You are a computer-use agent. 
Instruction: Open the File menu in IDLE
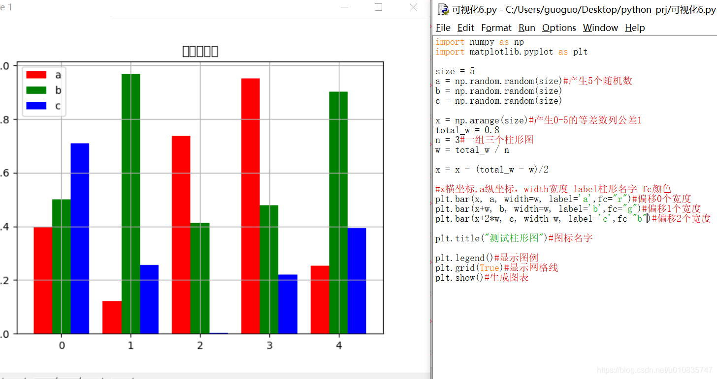coord(443,28)
